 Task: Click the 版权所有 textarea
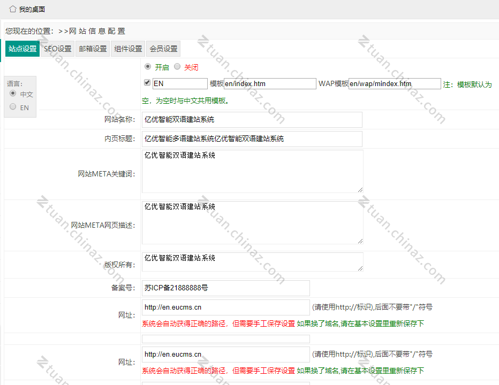252,262
